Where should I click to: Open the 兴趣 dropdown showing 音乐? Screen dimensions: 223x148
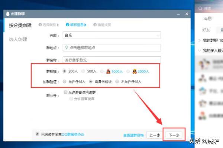coord(112,36)
